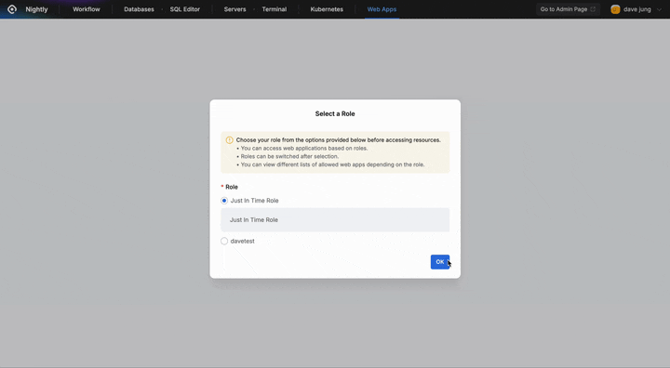Click the text 'You can access web applications based on roles.'

tap(304, 148)
